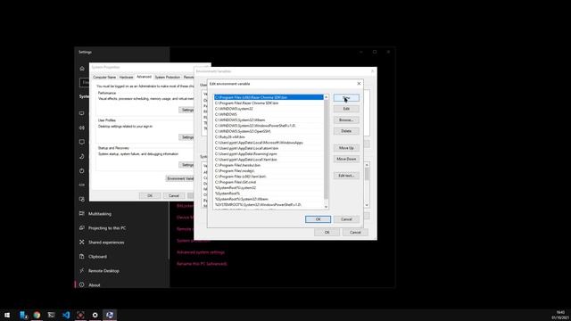
Task: Select the Program Files (x86)\Yarn\bin entry
Action: click(x=269, y=177)
